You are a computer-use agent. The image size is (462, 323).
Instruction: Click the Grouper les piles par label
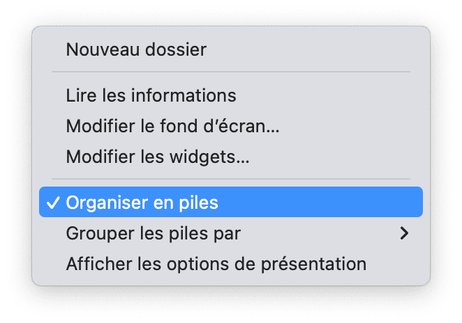(x=154, y=234)
